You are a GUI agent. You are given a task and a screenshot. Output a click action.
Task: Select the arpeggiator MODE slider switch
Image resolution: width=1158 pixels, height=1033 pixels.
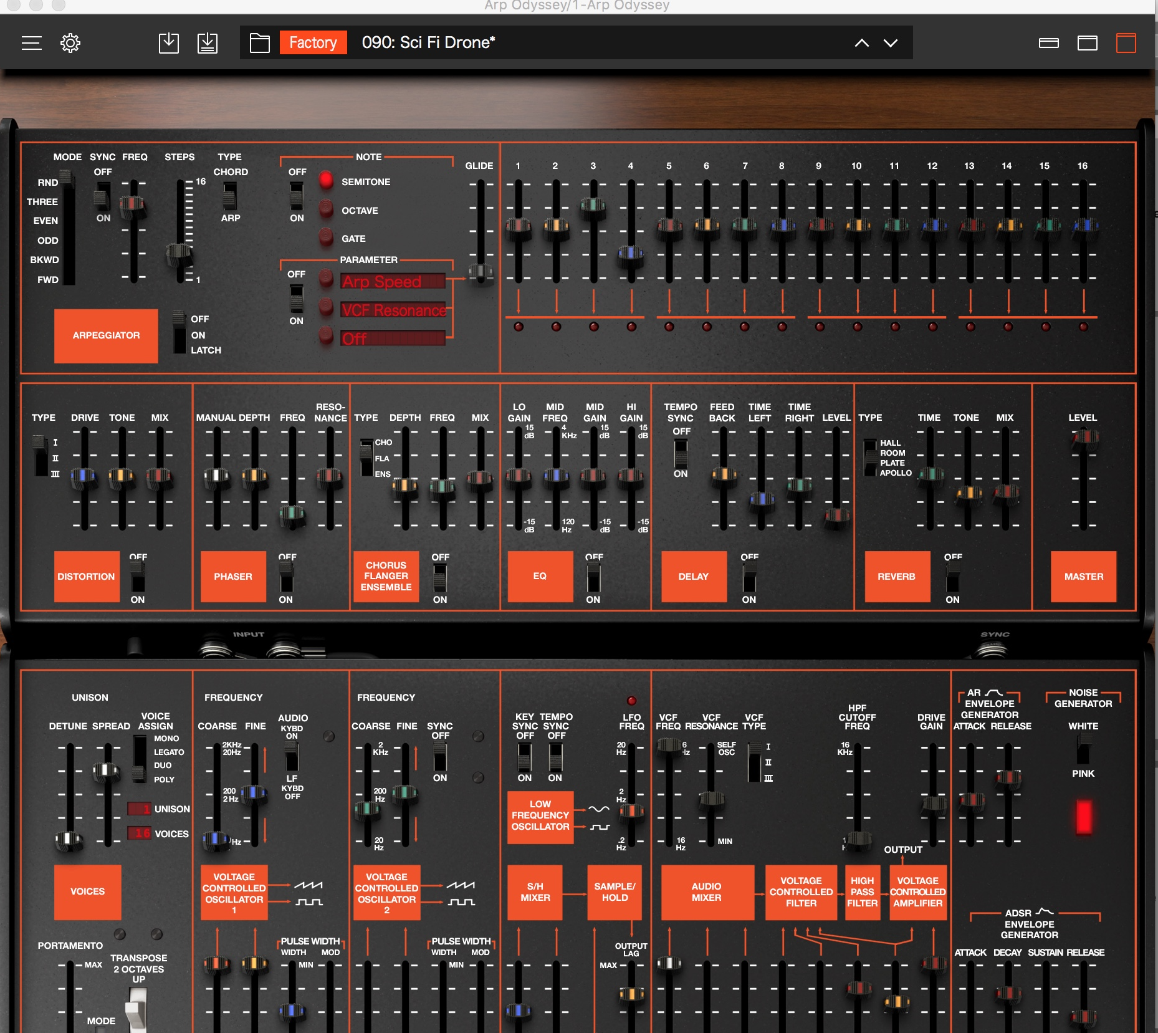pyautogui.click(x=69, y=229)
